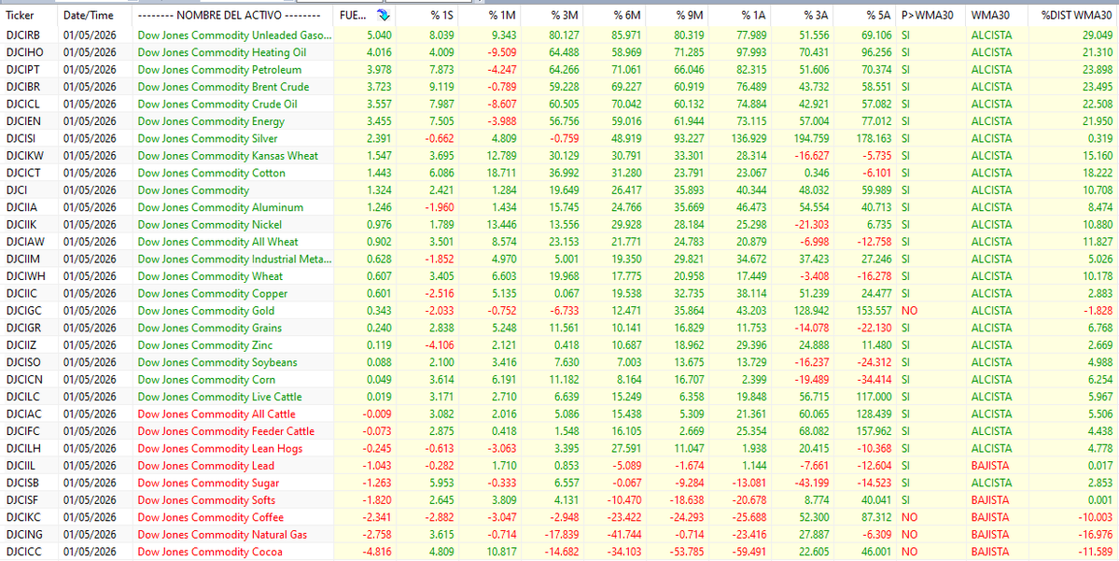The width and height of the screenshot is (1119, 561).
Task: Click the DJCICL ticker cell
Action: pyautogui.click(x=21, y=104)
